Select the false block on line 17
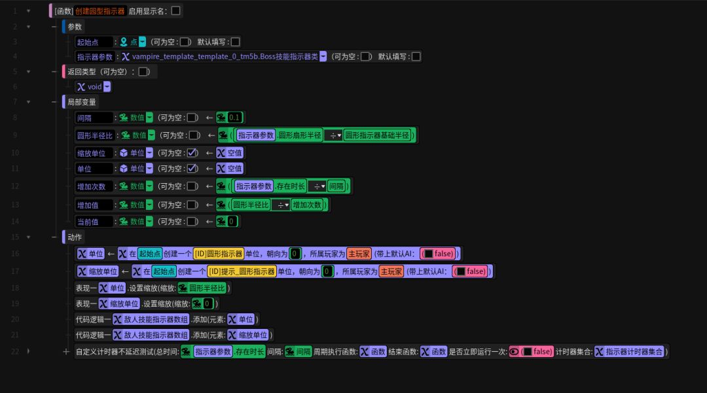The height and width of the screenshot is (393, 707). pyautogui.click(x=470, y=271)
